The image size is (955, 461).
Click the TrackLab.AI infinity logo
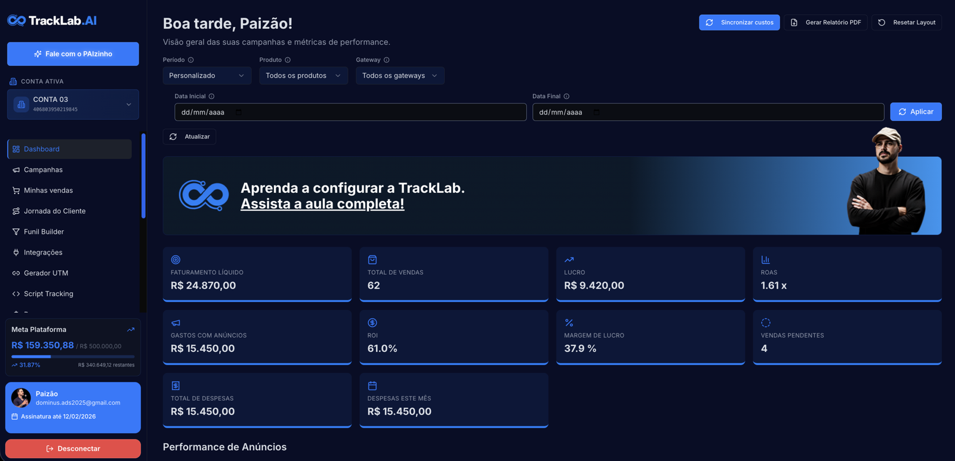tap(16, 21)
